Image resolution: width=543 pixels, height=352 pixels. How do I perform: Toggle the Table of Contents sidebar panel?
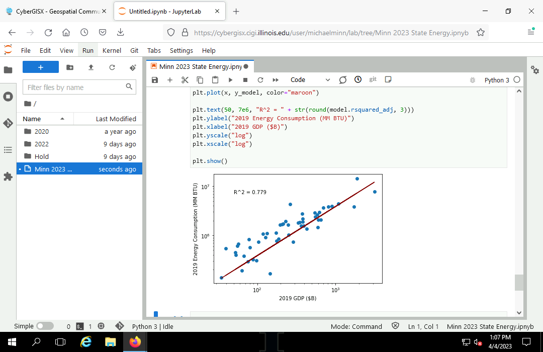click(x=8, y=150)
